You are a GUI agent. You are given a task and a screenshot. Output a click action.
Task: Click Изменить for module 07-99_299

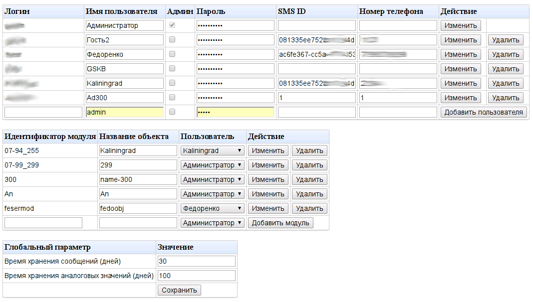(268, 165)
